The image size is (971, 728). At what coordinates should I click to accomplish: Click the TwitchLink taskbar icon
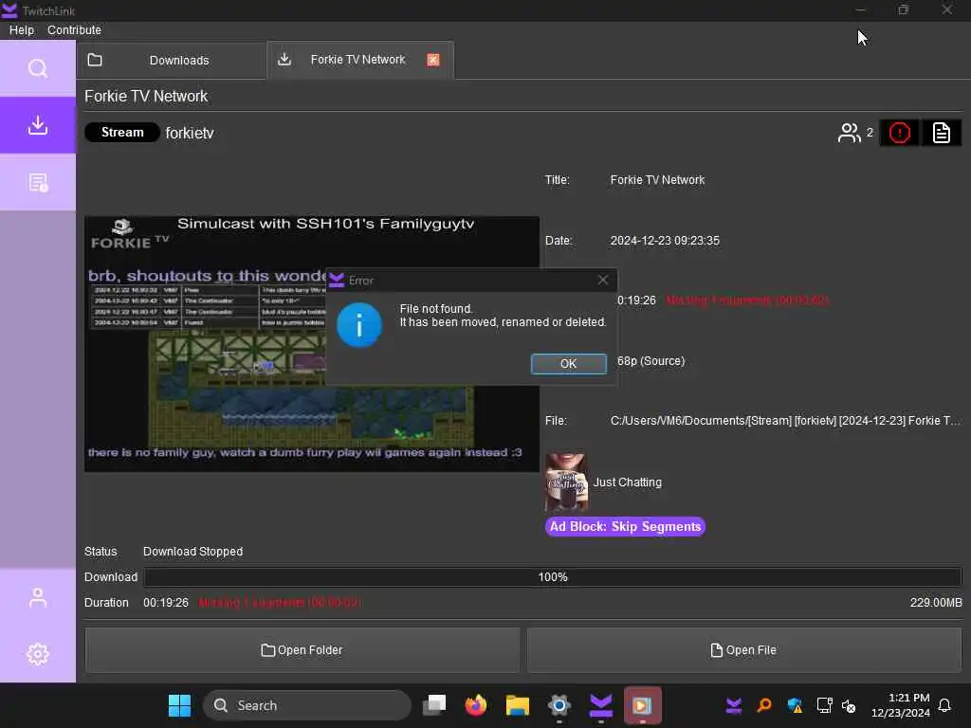[x=600, y=705]
